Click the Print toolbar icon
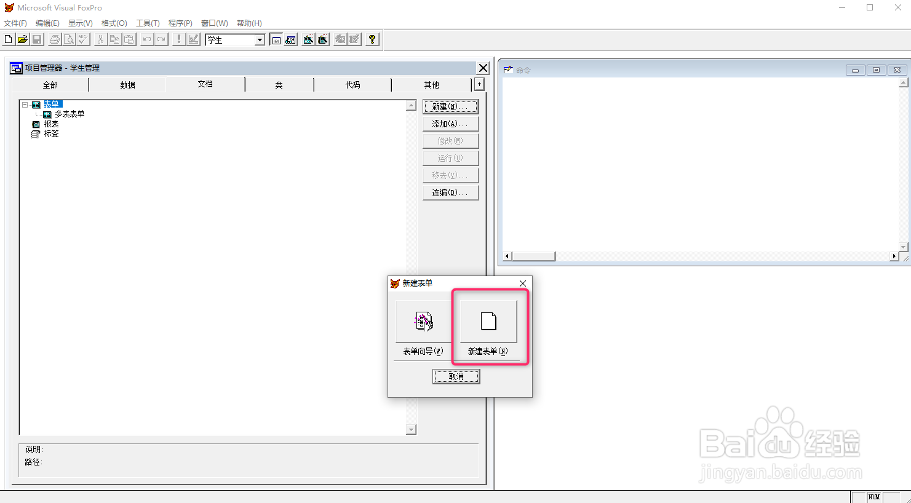The image size is (911, 503). click(x=55, y=39)
